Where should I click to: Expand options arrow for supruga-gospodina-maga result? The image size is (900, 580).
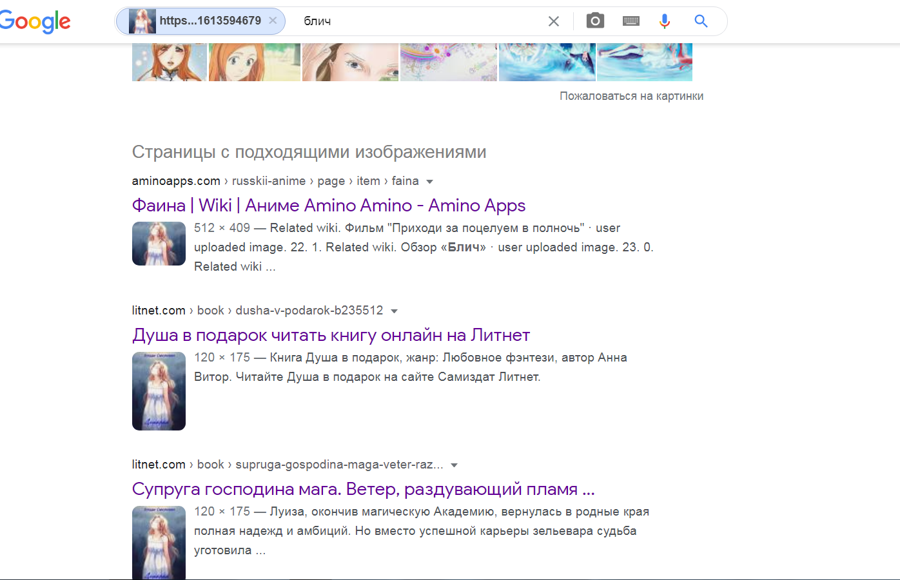(454, 465)
